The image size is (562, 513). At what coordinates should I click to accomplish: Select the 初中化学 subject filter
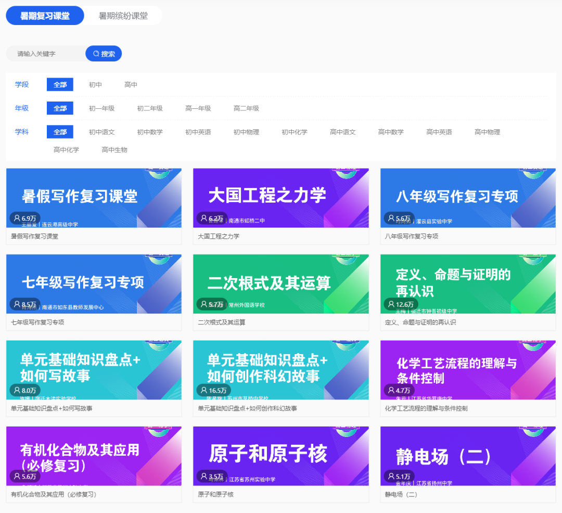coord(294,132)
